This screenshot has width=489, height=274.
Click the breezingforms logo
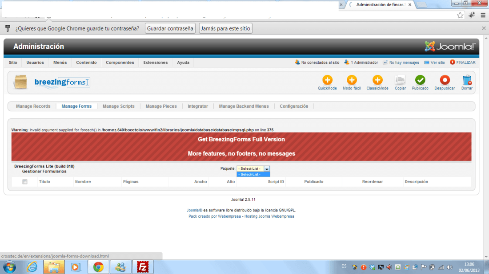(62, 82)
